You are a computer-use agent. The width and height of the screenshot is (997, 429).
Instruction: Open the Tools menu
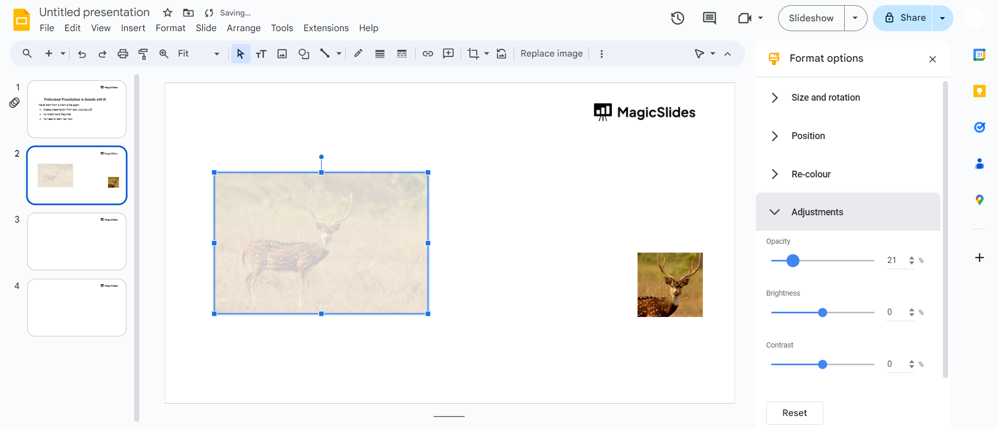(282, 28)
